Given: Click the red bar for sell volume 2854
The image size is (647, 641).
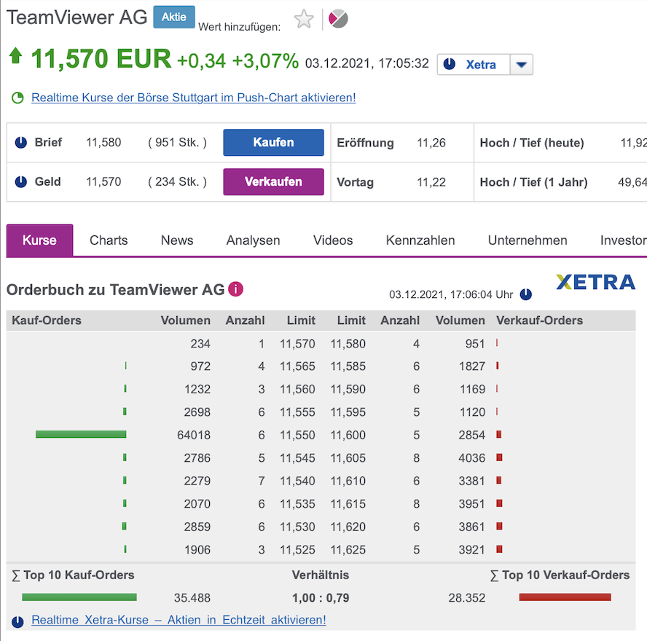Looking at the screenshot, I should (499, 434).
